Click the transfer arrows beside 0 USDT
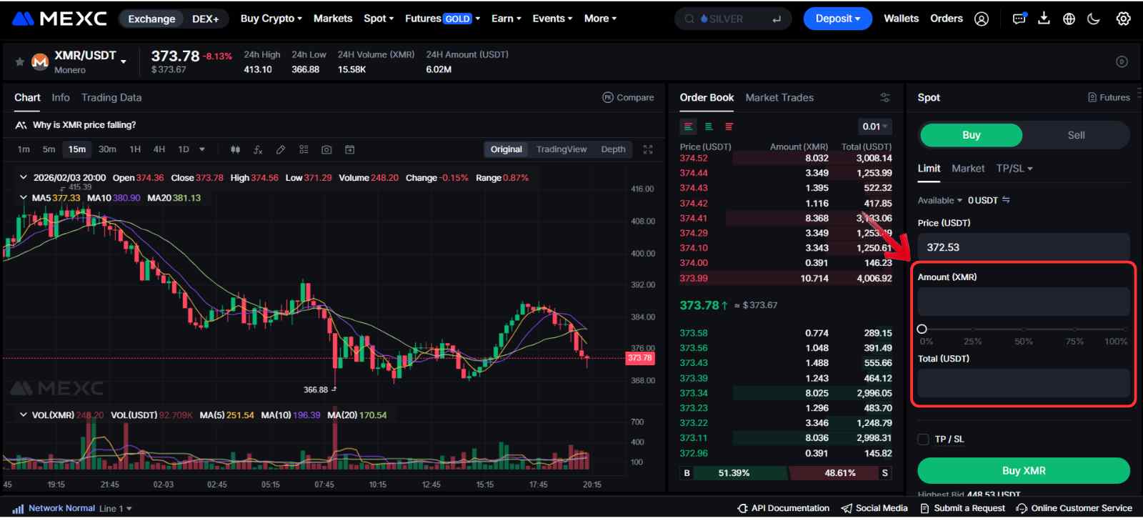 (1006, 200)
